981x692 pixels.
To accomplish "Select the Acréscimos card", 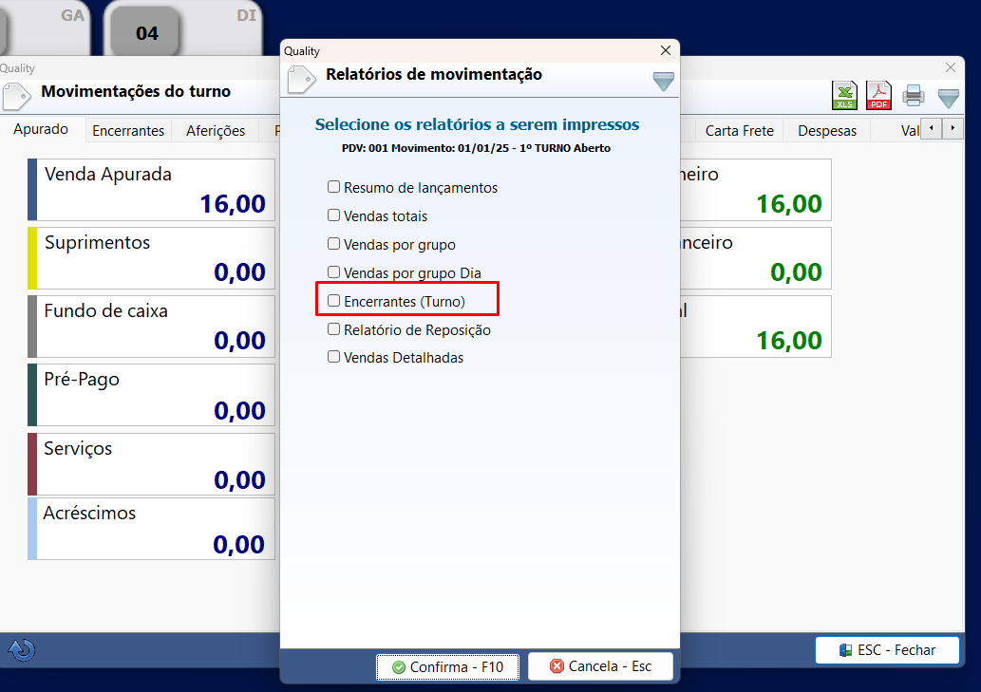I will point(151,529).
